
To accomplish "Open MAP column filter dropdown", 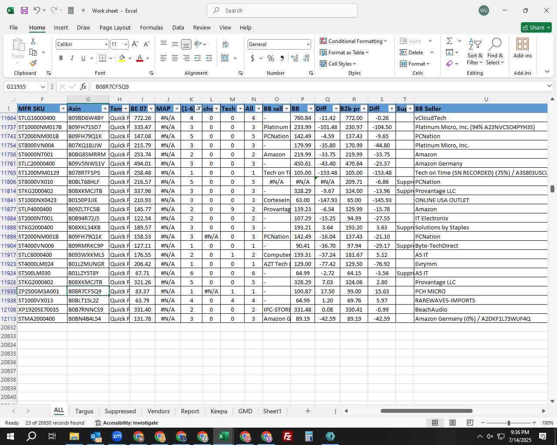I will 177,109.
